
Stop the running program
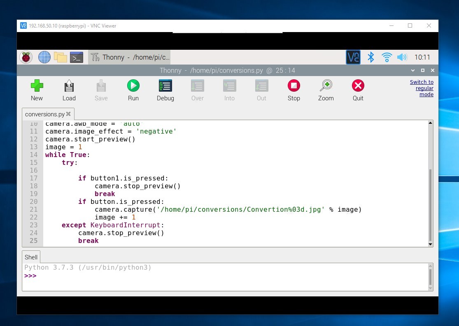coord(294,86)
